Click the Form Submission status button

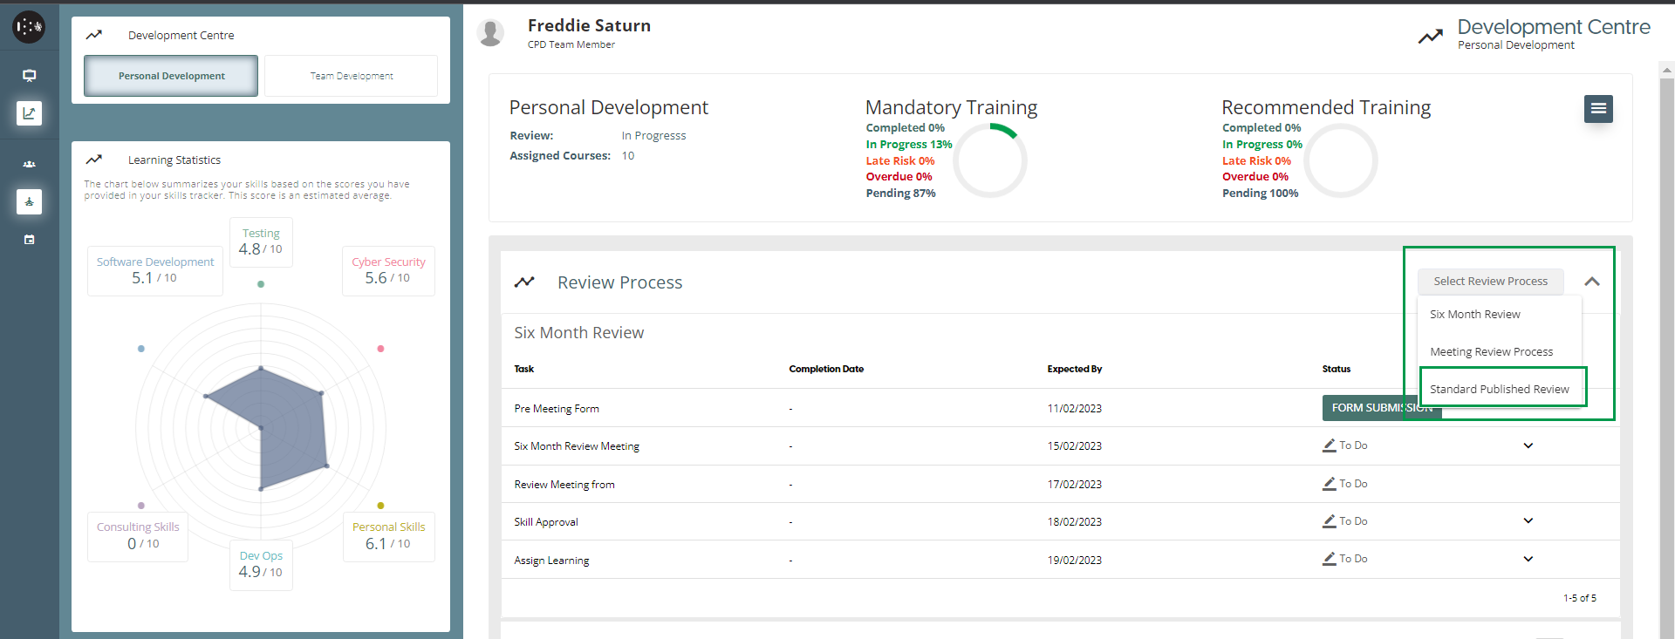(x=1368, y=408)
